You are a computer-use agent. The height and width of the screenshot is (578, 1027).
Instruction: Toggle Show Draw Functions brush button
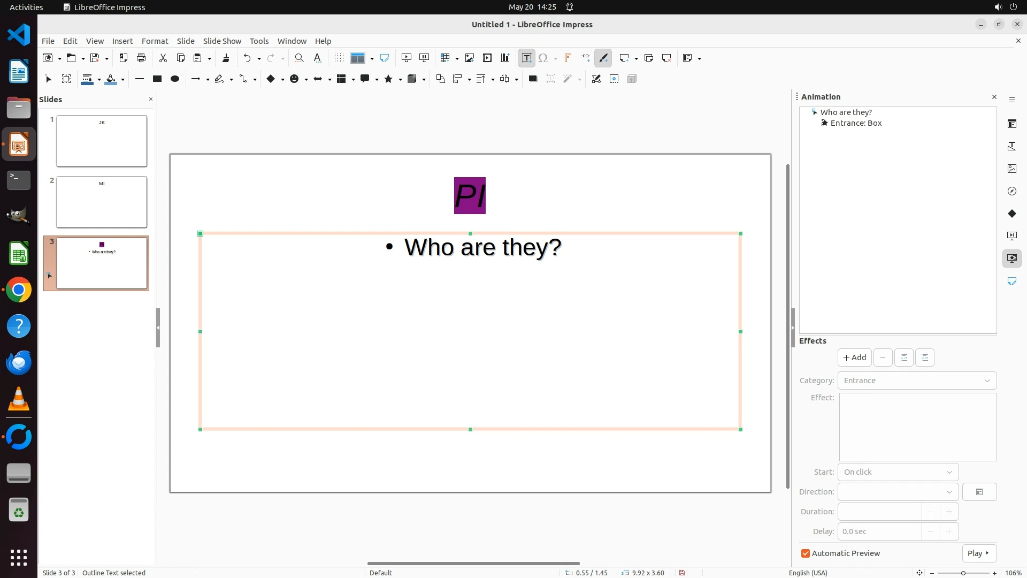coord(603,58)
